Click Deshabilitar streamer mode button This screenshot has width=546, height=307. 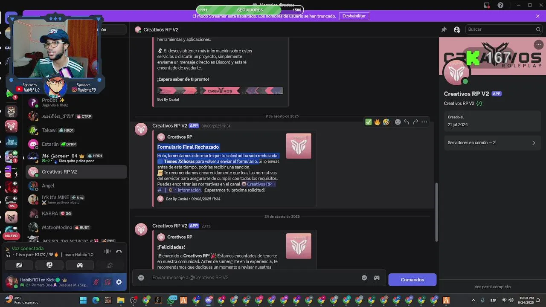click(x=354, y=16)
